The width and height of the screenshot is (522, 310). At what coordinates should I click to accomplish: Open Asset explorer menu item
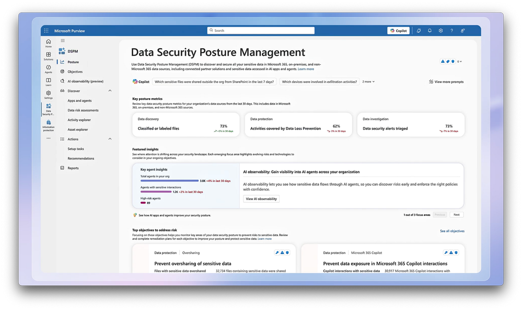pos(77,130)
